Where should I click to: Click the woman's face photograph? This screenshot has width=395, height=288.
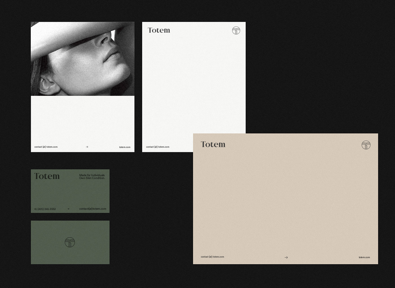point(83,59)
